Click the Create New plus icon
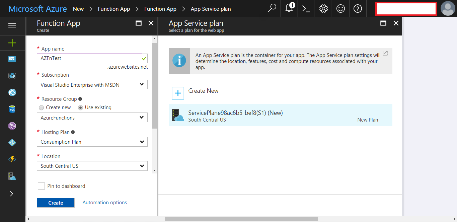457x222 pixels. [x=178, y=93]
